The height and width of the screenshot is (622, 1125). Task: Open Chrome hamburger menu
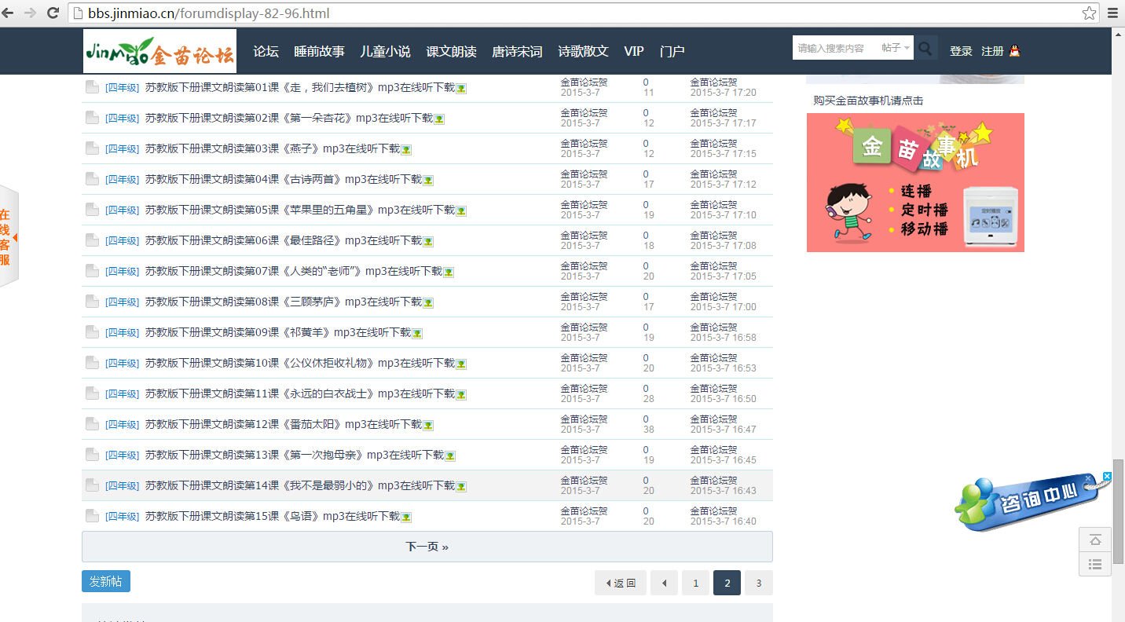[x=1112, y=13]
